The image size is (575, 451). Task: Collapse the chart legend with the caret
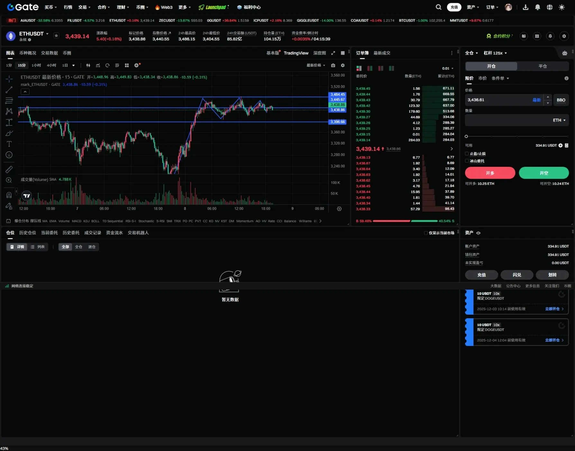(x=25, y=92)
